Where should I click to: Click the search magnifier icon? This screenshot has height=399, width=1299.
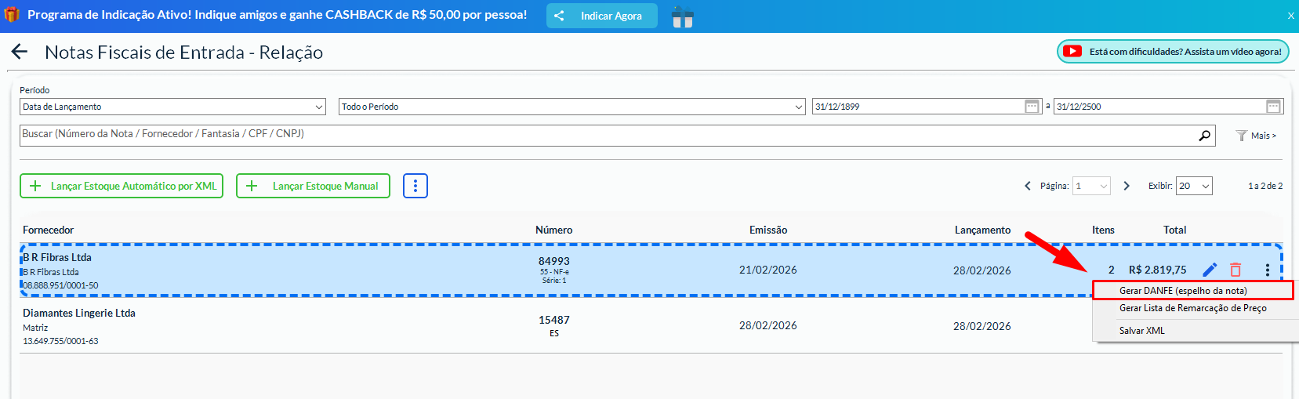1204,136
